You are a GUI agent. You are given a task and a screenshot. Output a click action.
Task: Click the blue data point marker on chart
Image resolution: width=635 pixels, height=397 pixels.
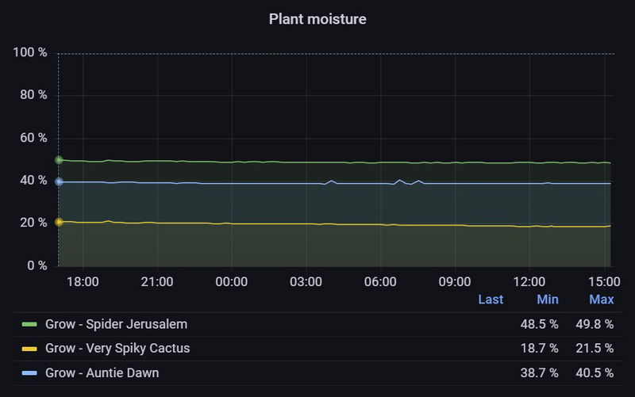click(59, 181)
